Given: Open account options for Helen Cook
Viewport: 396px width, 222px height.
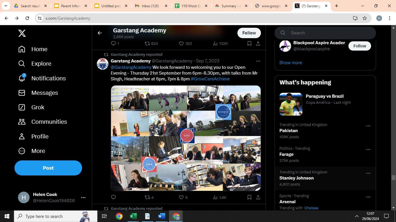Looking at the screenshot, I should tap(83, 197).
